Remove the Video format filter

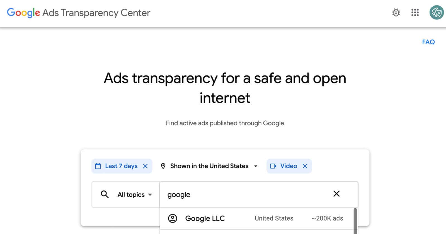pos(305,166)
